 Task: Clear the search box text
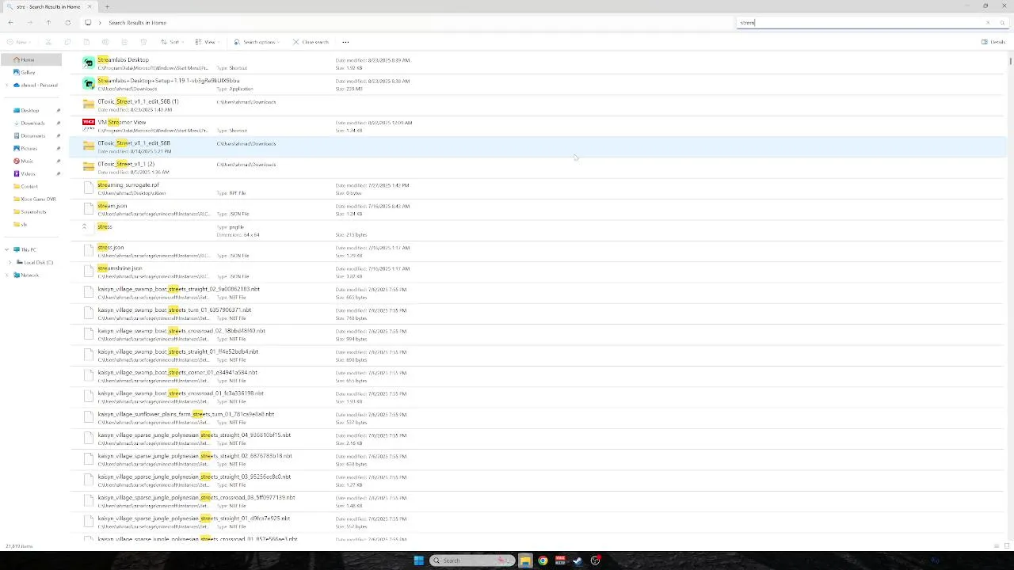[988, 23]
